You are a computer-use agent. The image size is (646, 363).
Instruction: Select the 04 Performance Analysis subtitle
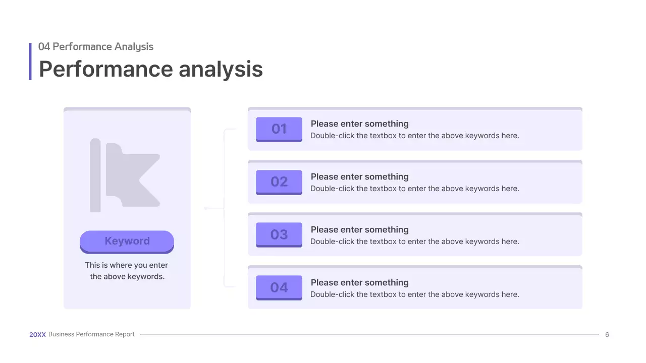tap(96, 46)
